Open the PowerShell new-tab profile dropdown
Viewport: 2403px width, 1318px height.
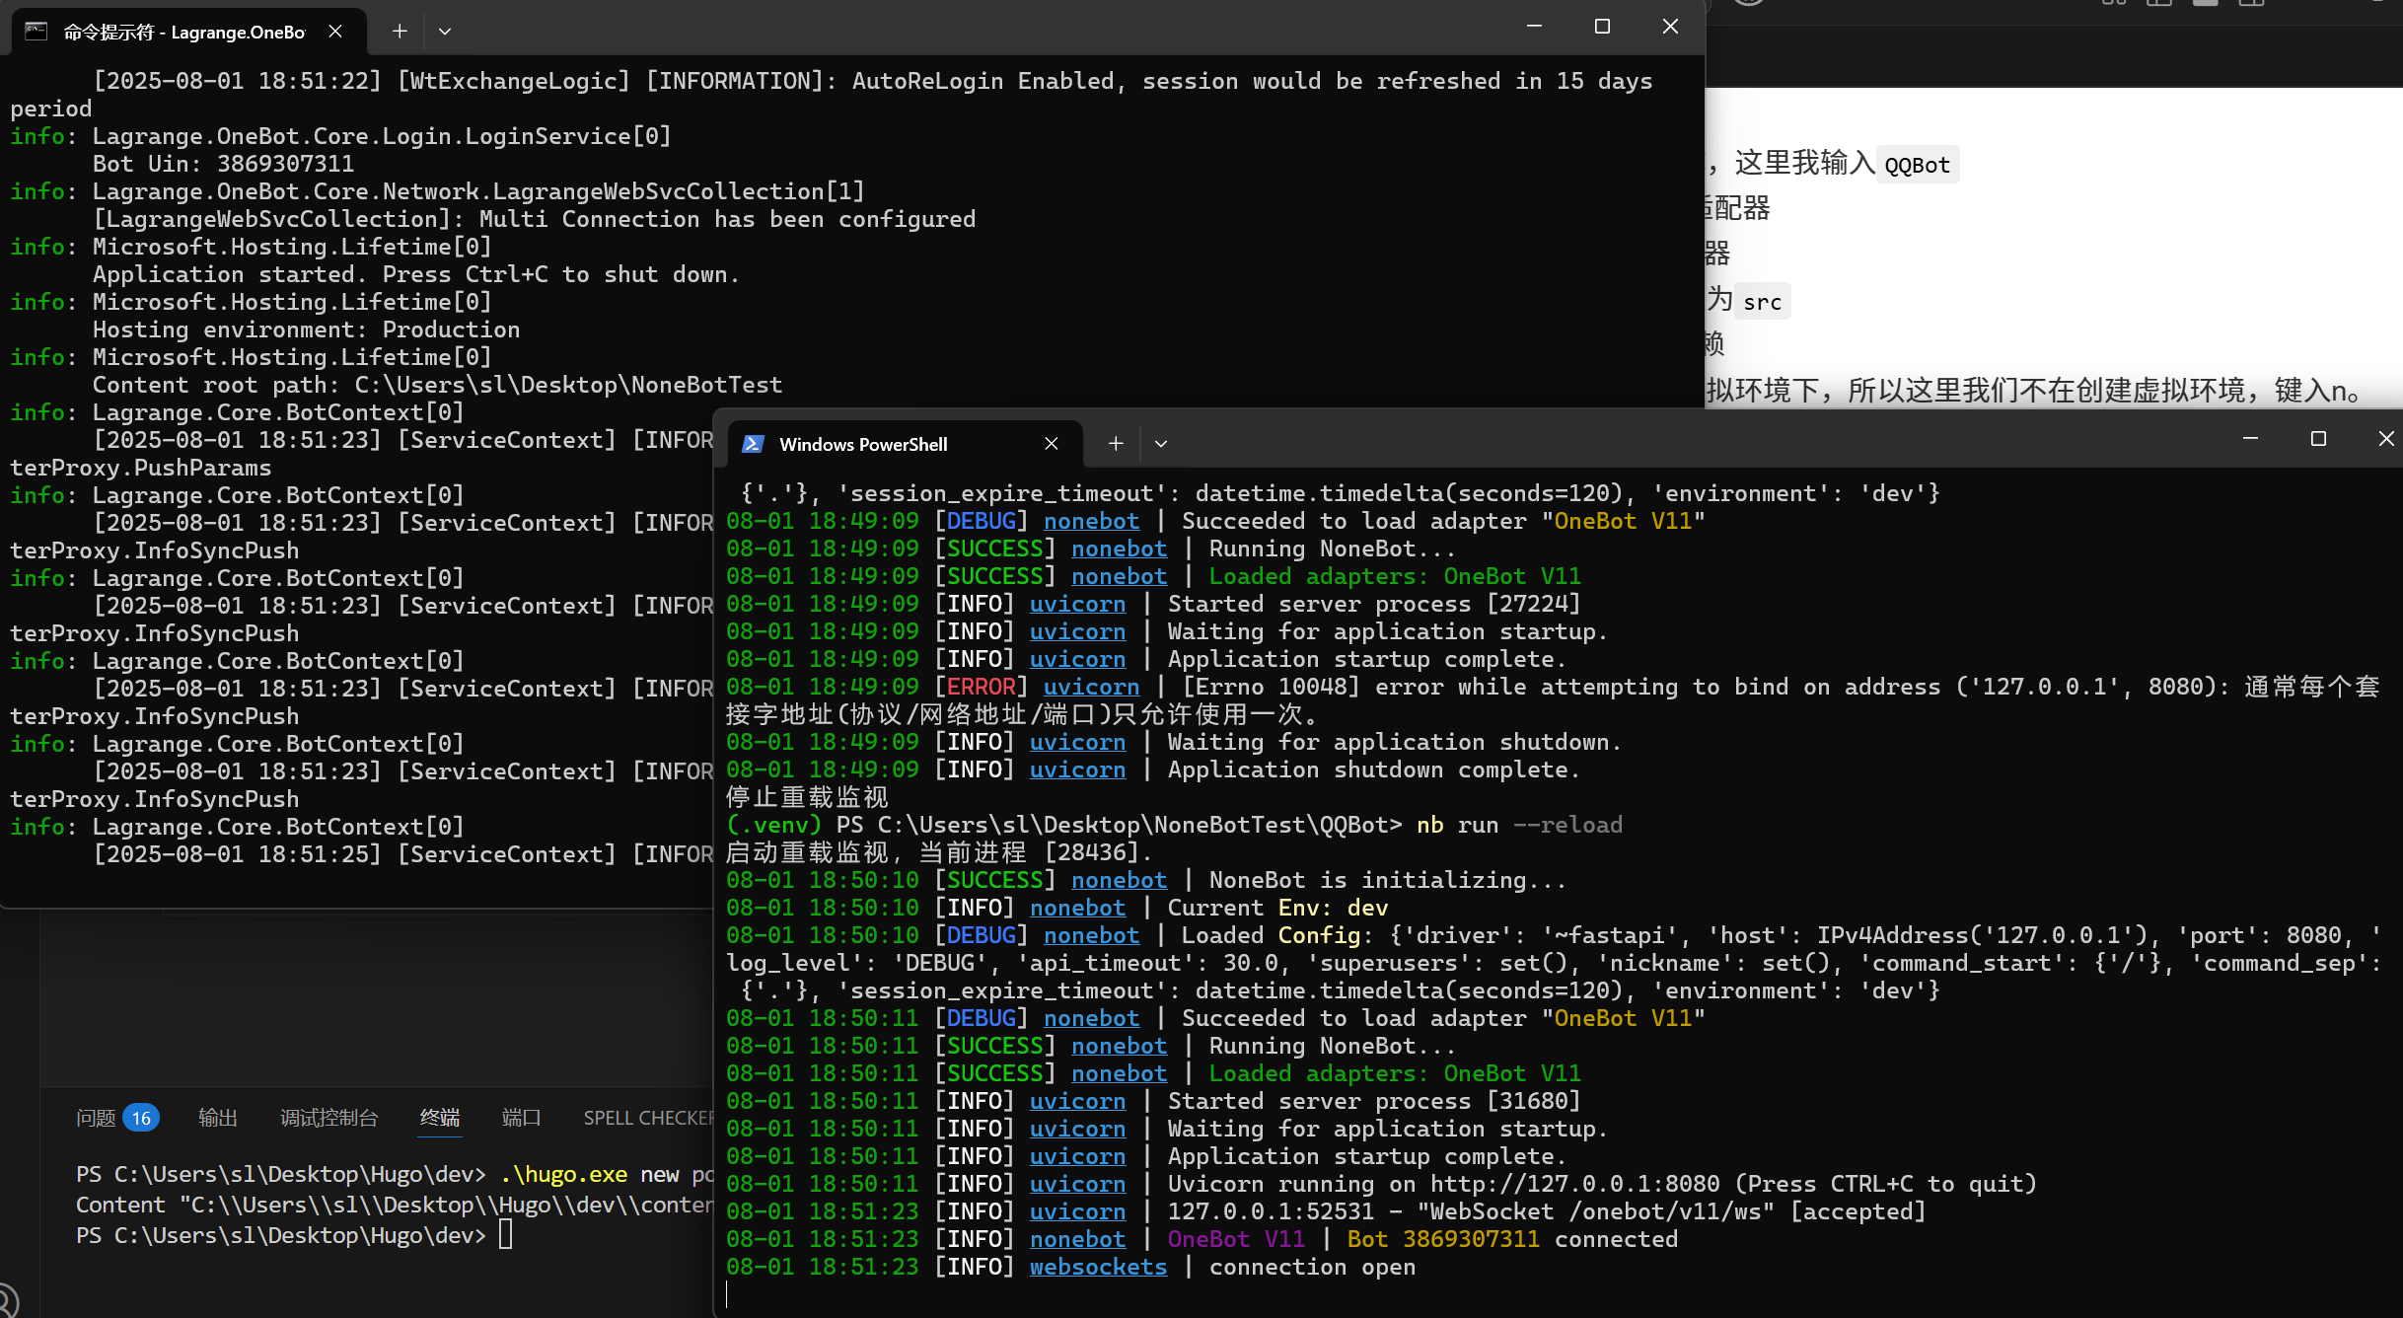coord(1161,444)
